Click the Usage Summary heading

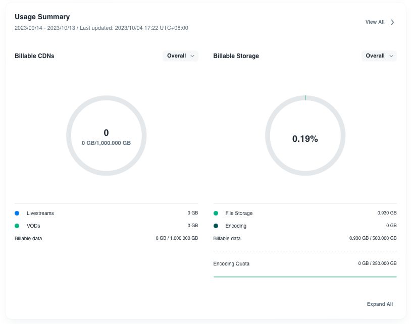click(42, 17)
